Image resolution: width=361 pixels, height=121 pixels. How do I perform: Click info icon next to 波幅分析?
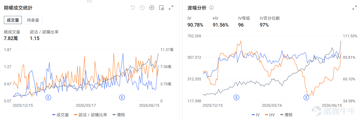coord(211,8)
